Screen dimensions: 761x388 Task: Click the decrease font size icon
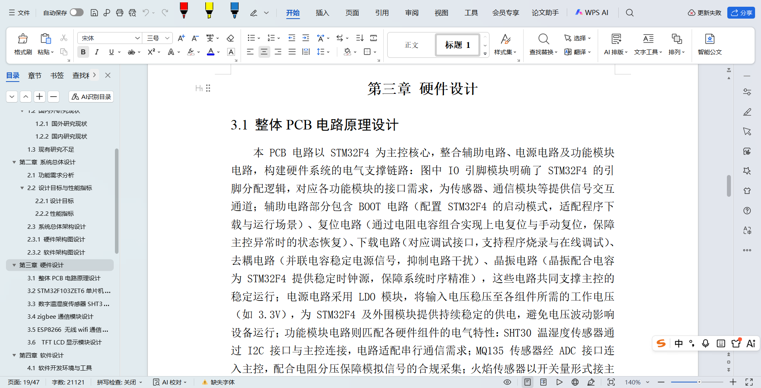(195, 38)
